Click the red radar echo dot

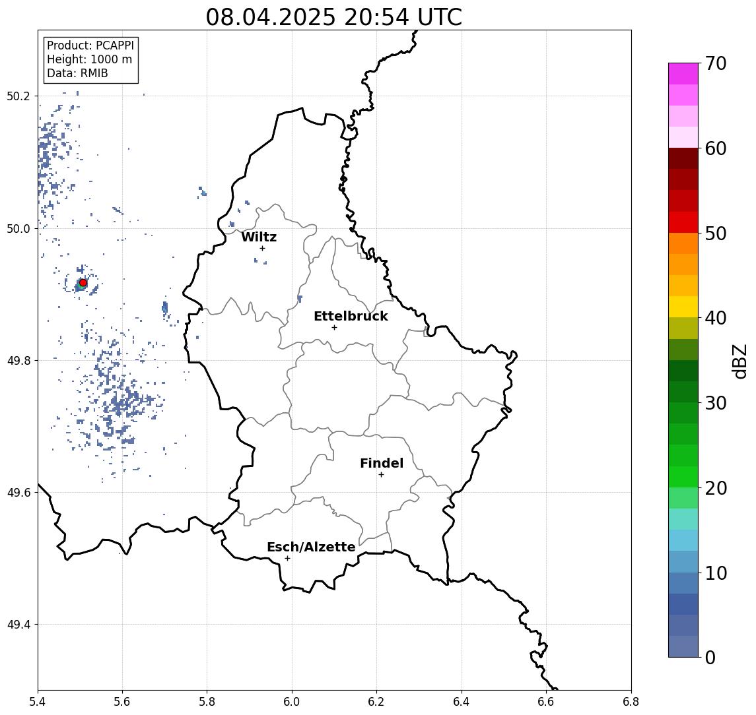click(83, 283)
